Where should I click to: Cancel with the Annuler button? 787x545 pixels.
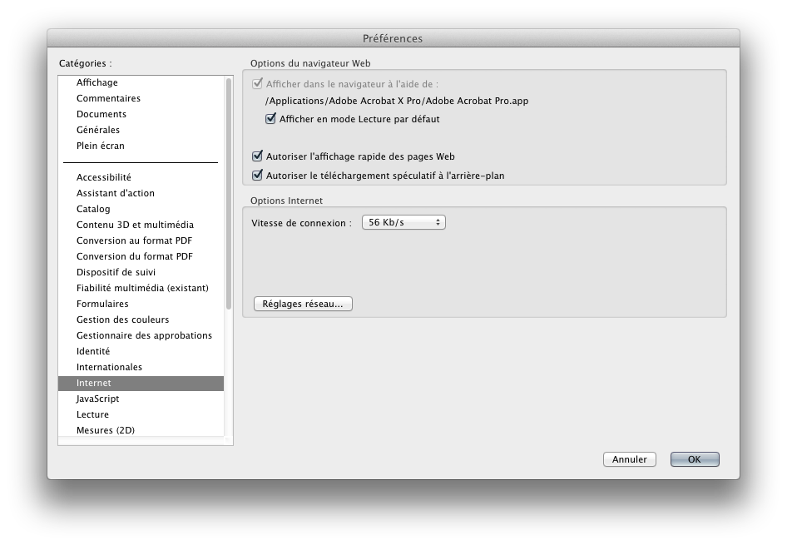[x=630, y=459]
